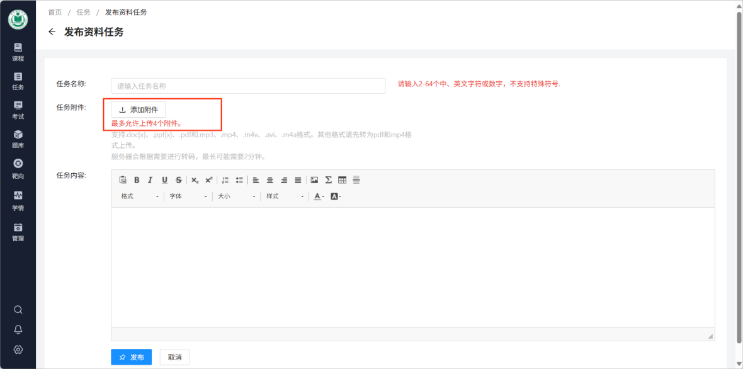Open the text color picker
Image resolution: width=743 pixels, height=369 pixels.
point(319,196)
